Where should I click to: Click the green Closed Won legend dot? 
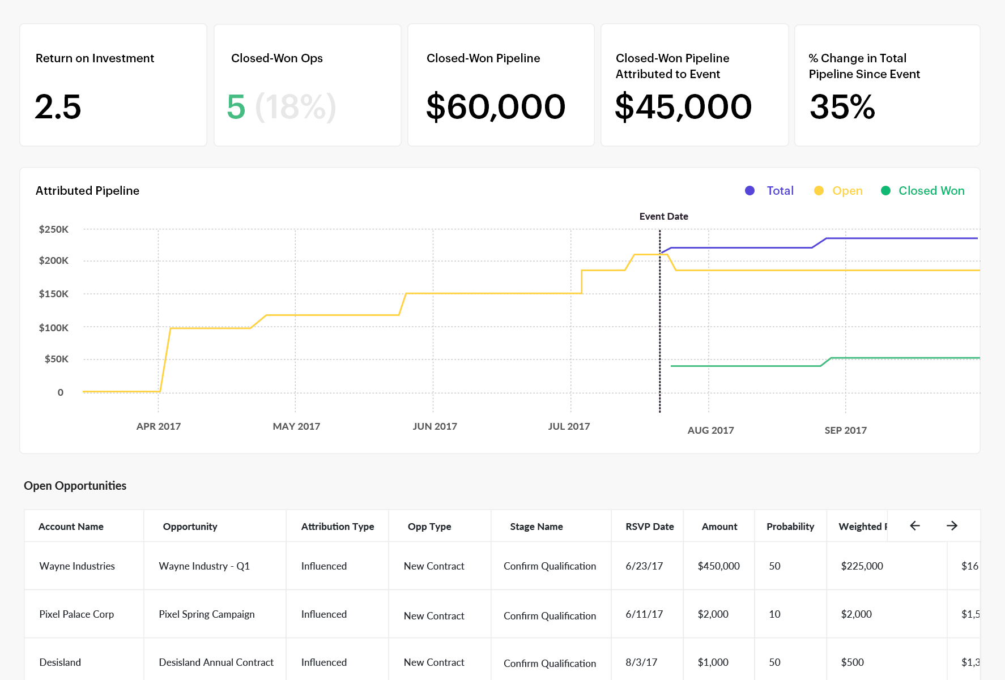point(885,191)
